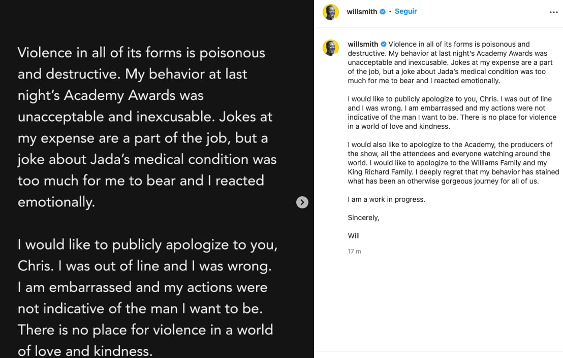Viewport: 563px width, 358px height.
Task: Open the more options three-dot menu
Action: (553, 12)
